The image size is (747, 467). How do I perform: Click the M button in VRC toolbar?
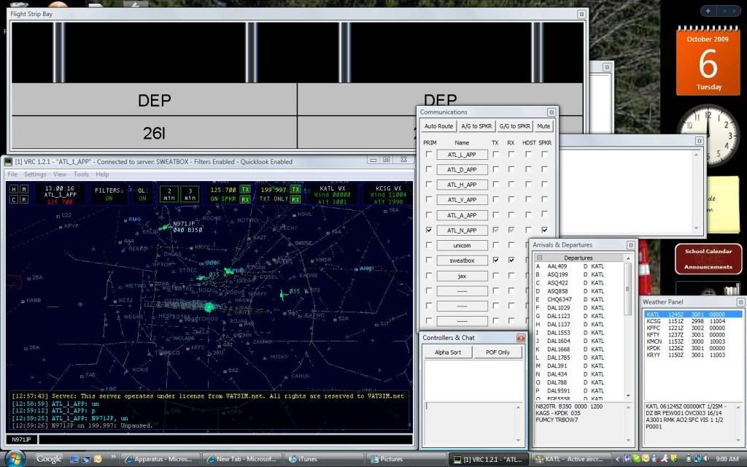(24, 189)
